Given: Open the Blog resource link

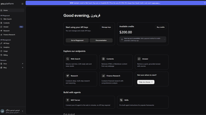Looking at the screenshot, I should (x=12, y=68).
